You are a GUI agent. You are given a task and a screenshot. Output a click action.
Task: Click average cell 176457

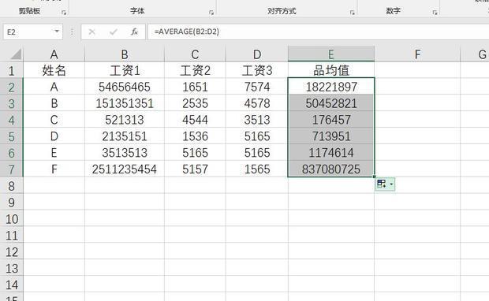331,120
